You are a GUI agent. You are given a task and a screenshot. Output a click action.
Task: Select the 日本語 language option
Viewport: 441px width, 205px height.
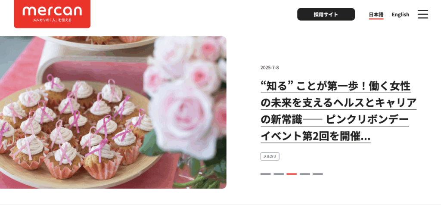coord(376,15)
